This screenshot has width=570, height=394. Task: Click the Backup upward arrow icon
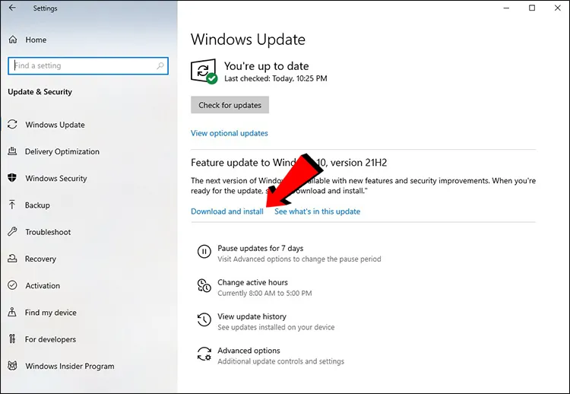click(x=12, y=205)
